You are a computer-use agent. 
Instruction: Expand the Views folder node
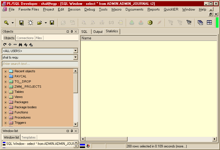pos(5,97)
